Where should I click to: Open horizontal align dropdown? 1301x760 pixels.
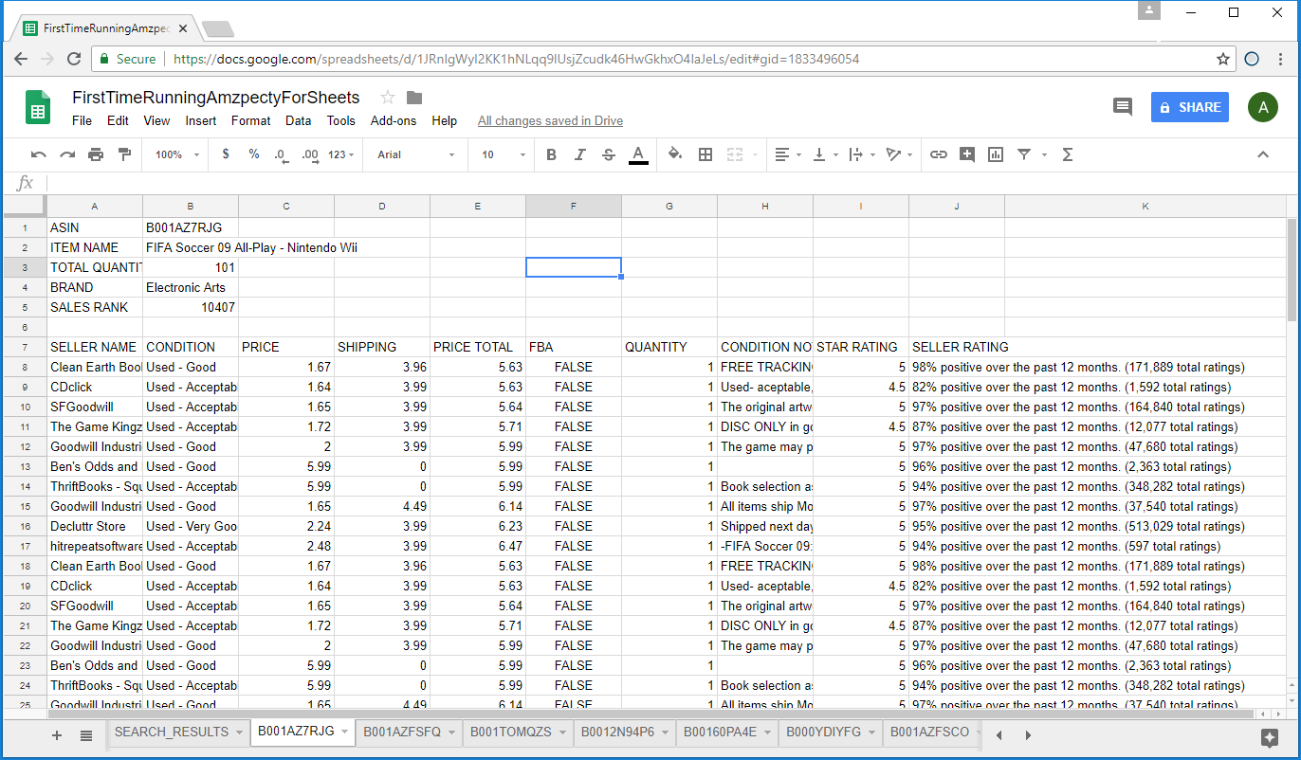click(x=788, y=154)
